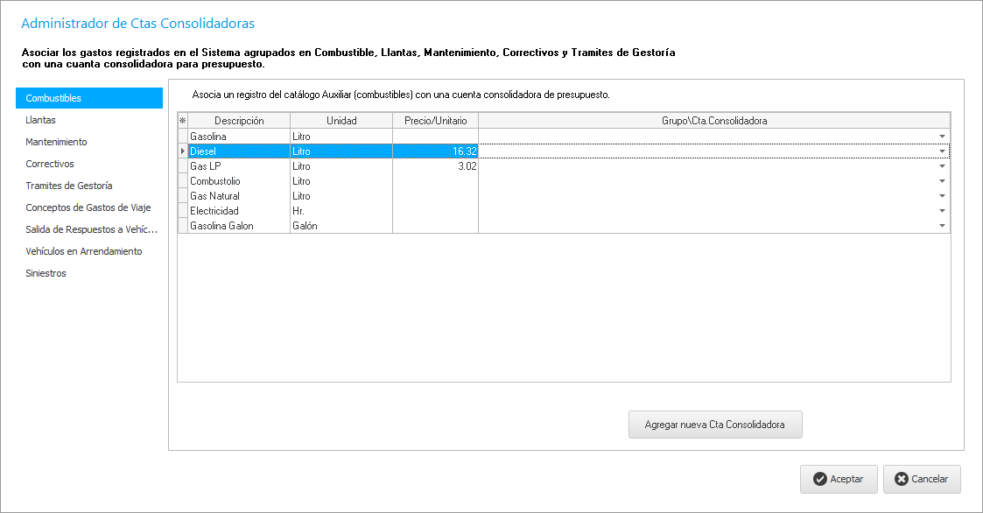Expand the Gasolina row consolidadora dropdown
The height and width of the screenshot is (513, 983).
942,137
